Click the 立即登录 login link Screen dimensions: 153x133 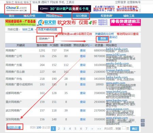[120, 2]
